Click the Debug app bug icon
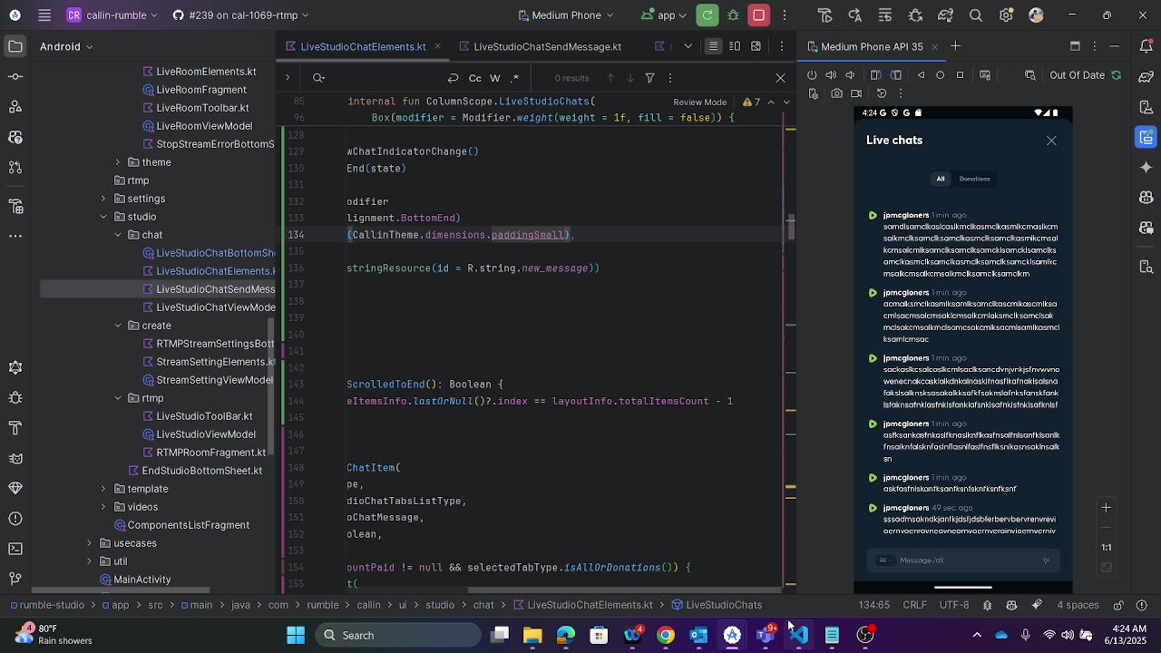1161x653 pixels. point(733,15)
